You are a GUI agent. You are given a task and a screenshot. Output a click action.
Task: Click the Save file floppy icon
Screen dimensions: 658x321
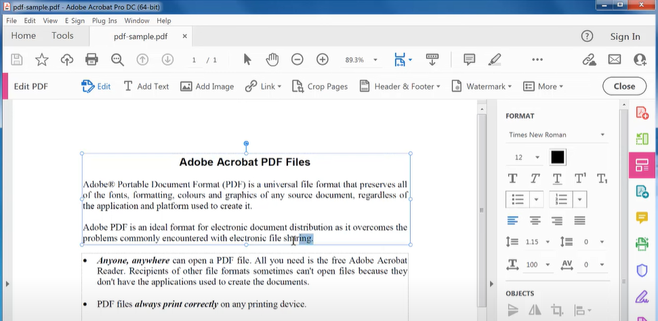17,60
